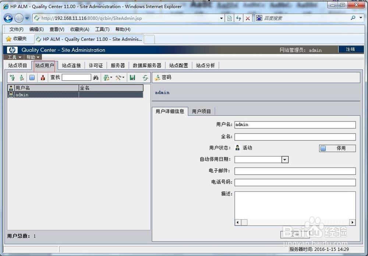
Task: Click the blue square deactivate user toolbar icon
Action: click(32, 78)
